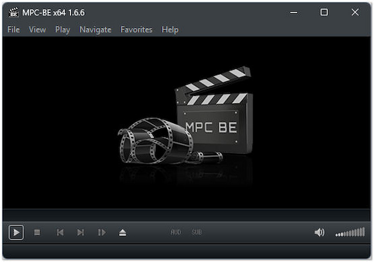Close the MPC-BE window
This screenshot has width=374, height=262.
355,12
